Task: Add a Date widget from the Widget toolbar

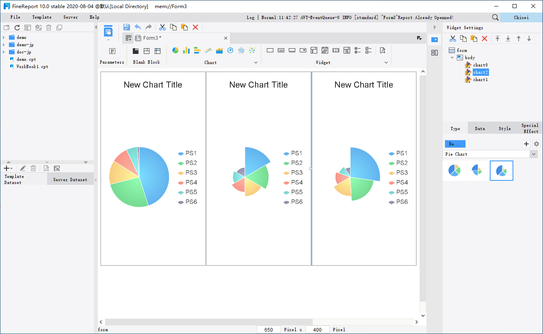Action: (x=325, y=50)
